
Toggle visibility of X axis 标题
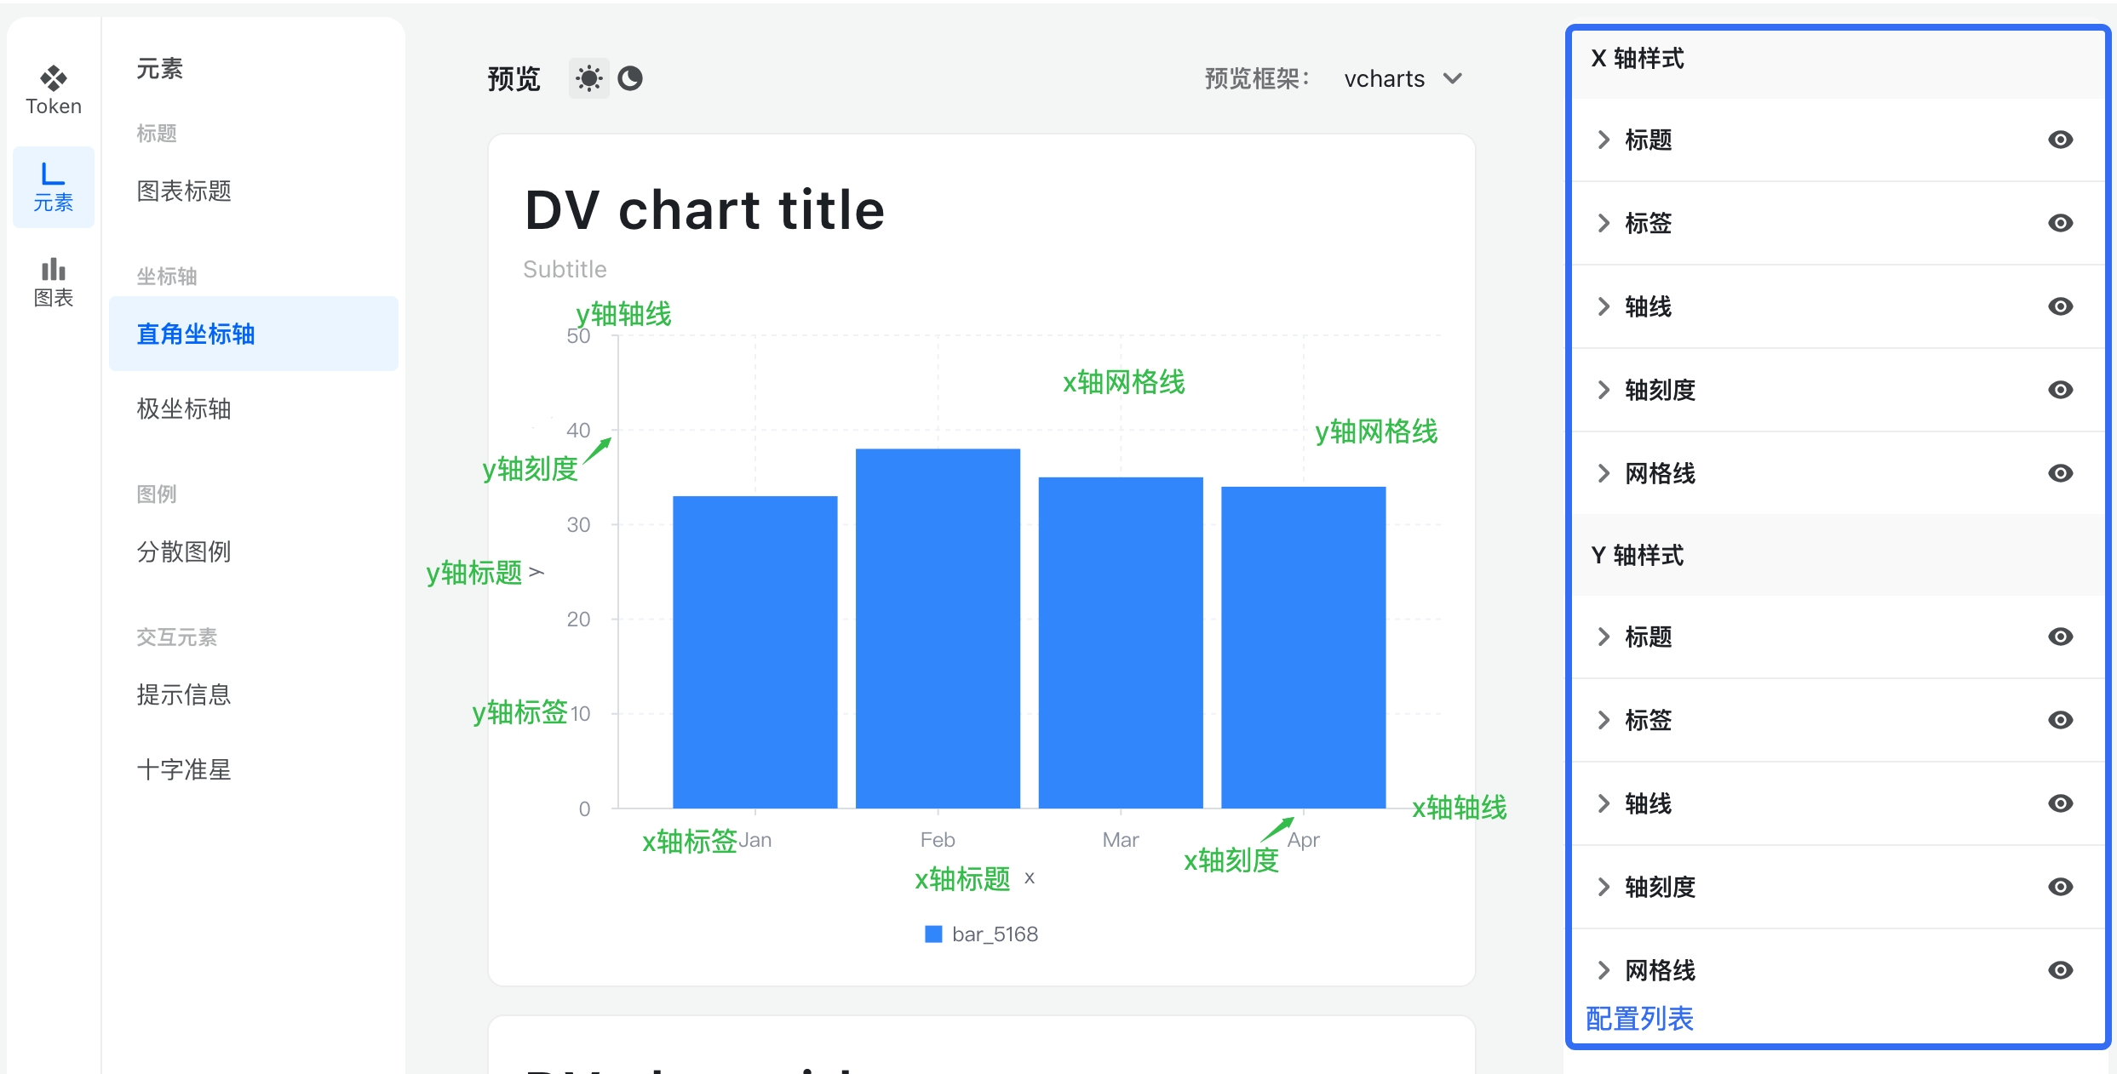pyautogui.click(x=2060, y=140)
